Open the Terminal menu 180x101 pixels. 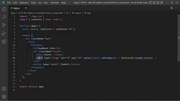54,3
